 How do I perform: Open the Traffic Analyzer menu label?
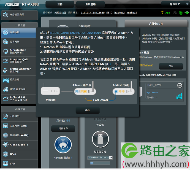point(20,69)
